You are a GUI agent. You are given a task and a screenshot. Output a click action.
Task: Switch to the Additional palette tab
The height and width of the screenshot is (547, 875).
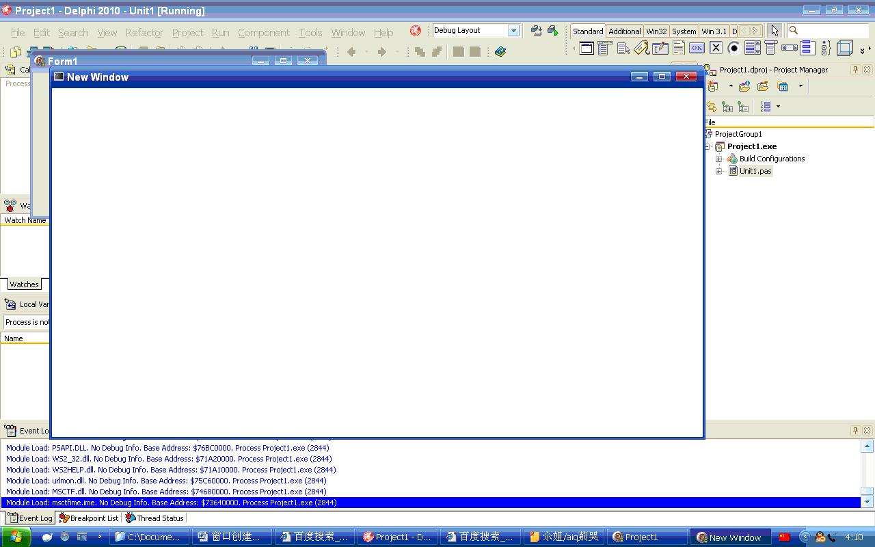pyautogui.click(x=625, y=31)
